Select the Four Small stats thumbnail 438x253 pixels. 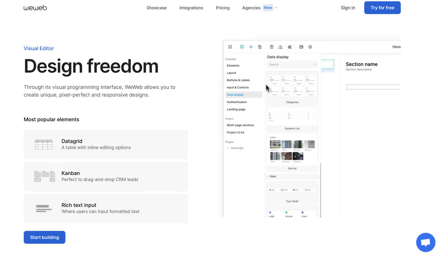[292, 193]
